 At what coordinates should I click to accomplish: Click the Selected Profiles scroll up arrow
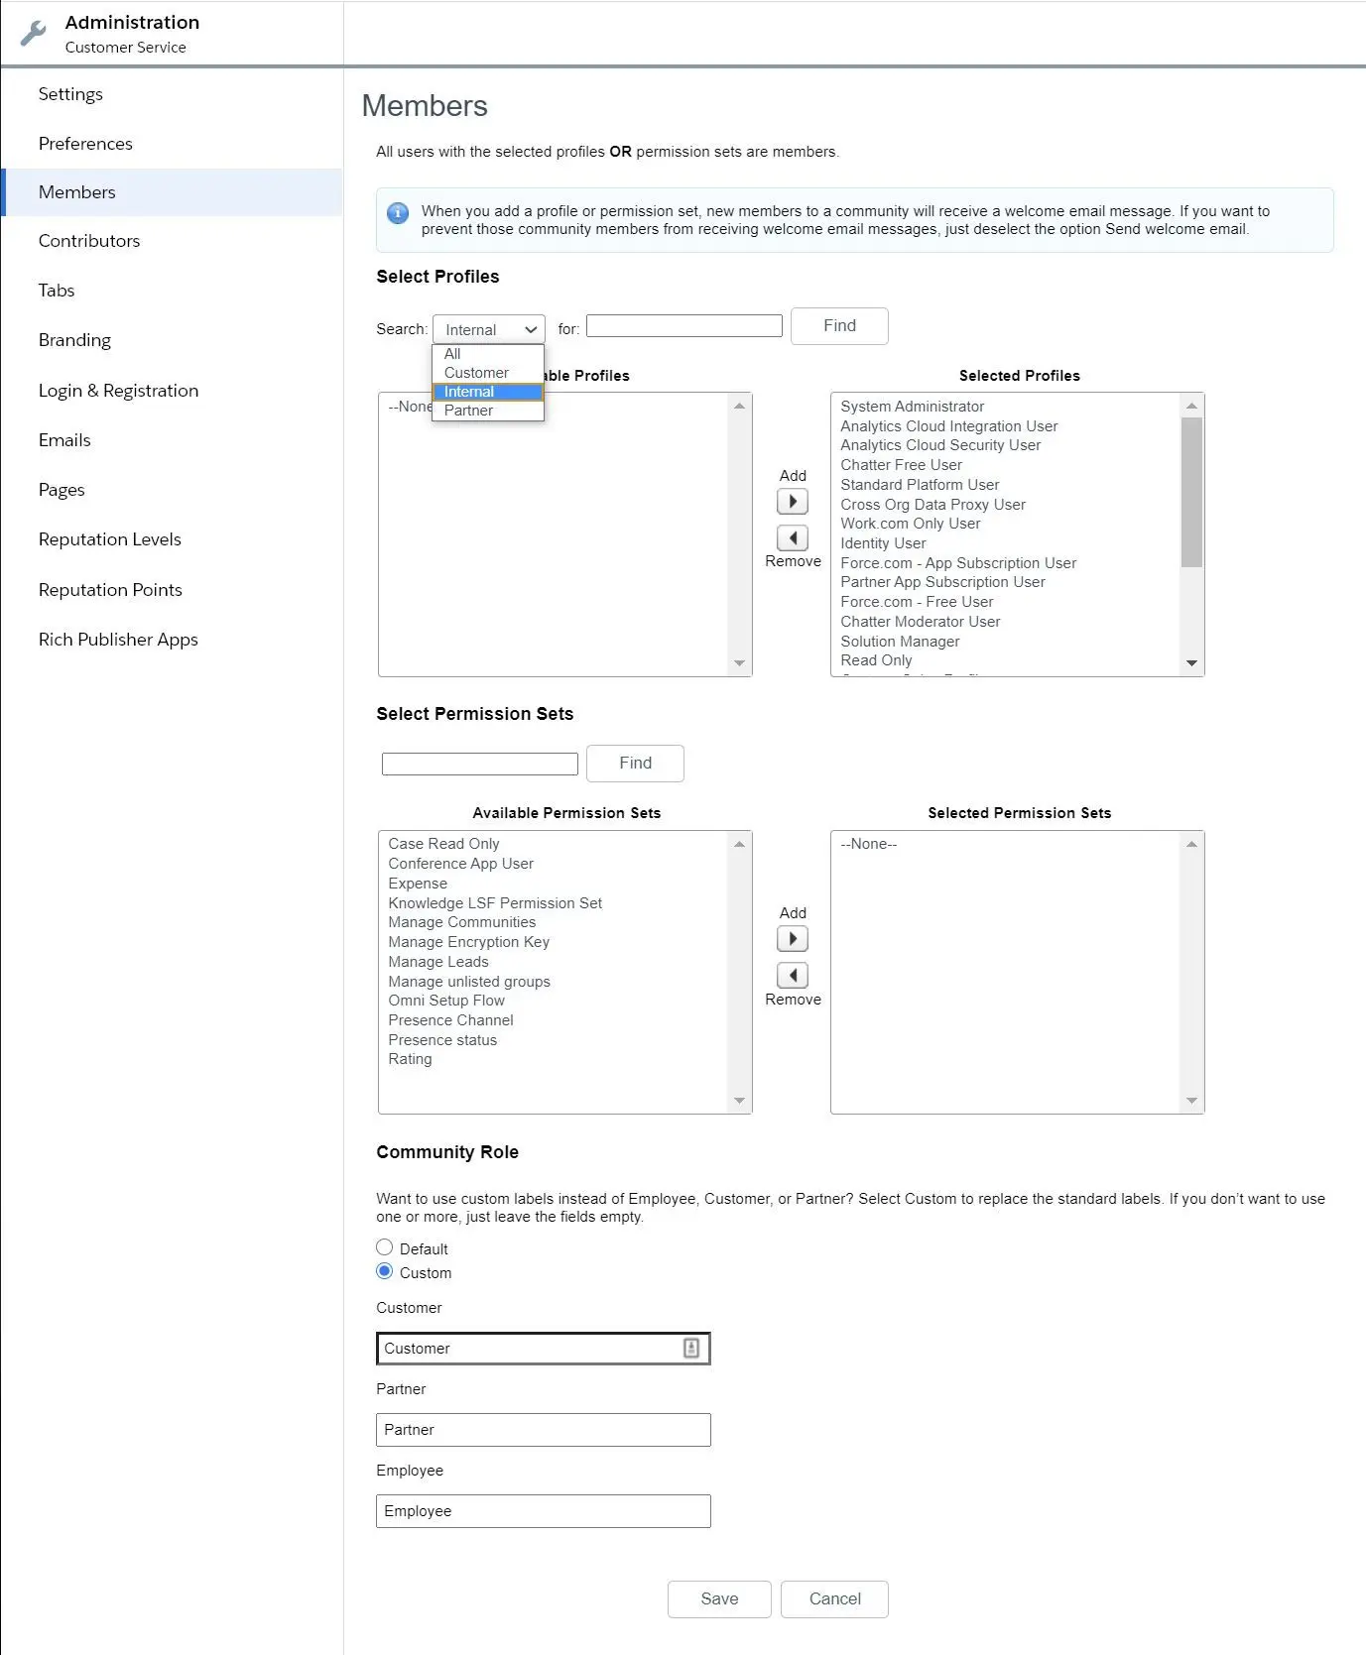point(1191,406)
